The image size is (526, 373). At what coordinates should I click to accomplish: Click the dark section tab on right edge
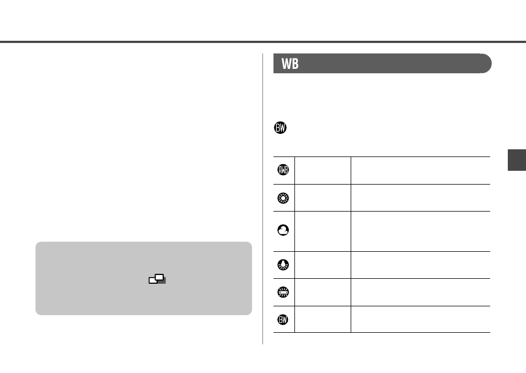(x=517, y=160)
